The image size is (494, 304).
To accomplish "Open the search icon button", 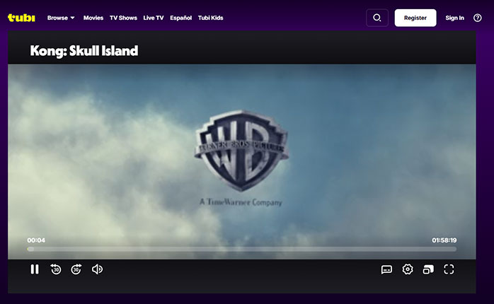I will coord(377,18).
